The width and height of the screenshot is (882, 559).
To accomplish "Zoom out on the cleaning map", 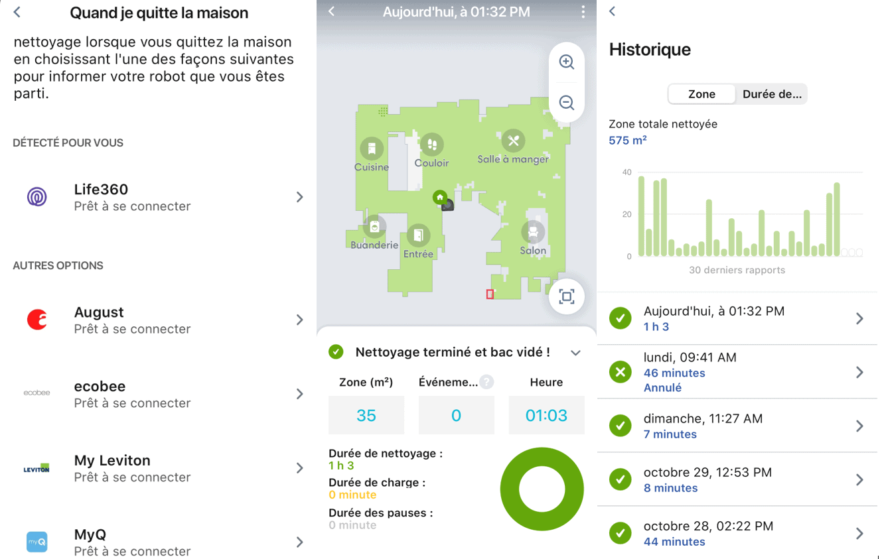I will click(566, 103).
